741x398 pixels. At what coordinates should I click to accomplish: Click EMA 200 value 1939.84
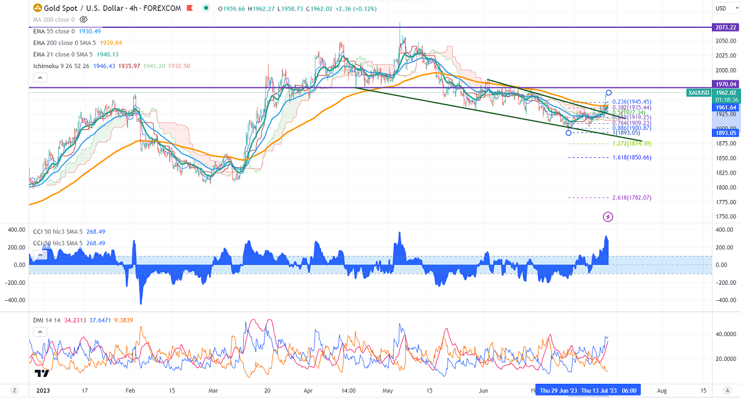point(111,43)
